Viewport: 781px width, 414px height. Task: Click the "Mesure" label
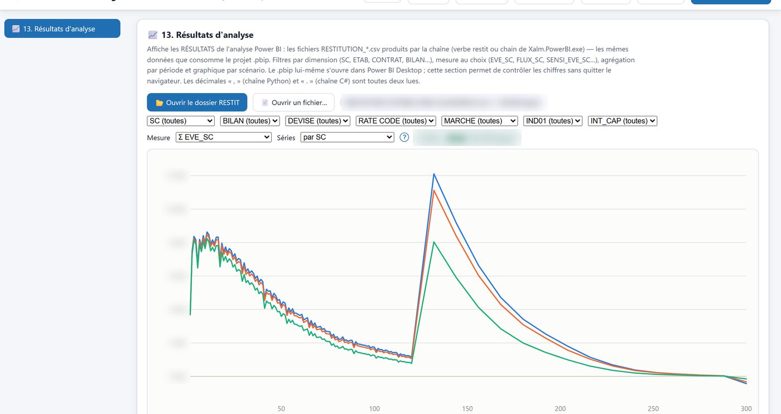point(159,138)
